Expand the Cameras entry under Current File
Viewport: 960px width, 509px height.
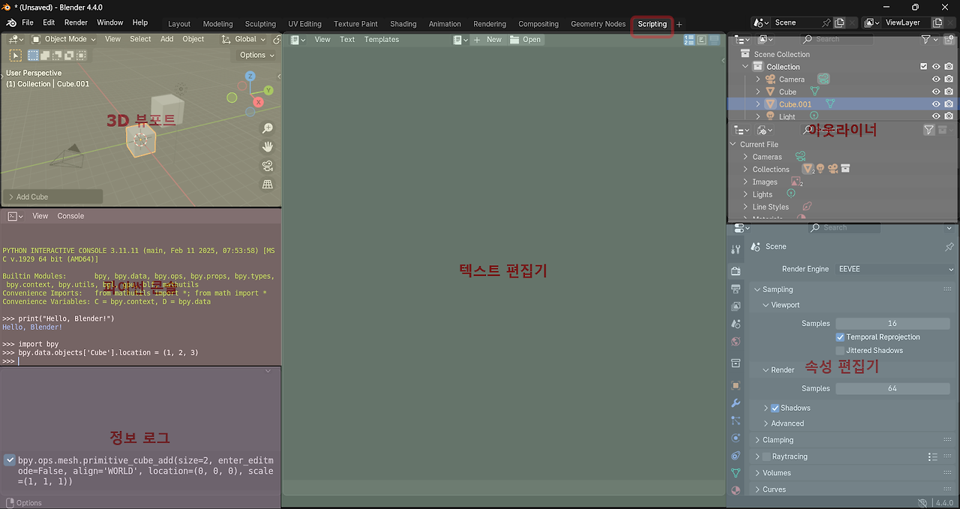point(745,157)
